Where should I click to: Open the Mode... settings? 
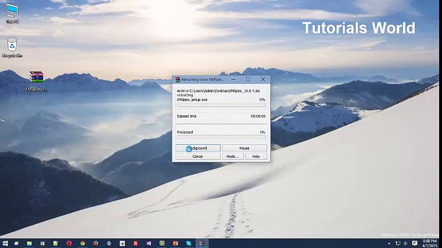[232, 156]
